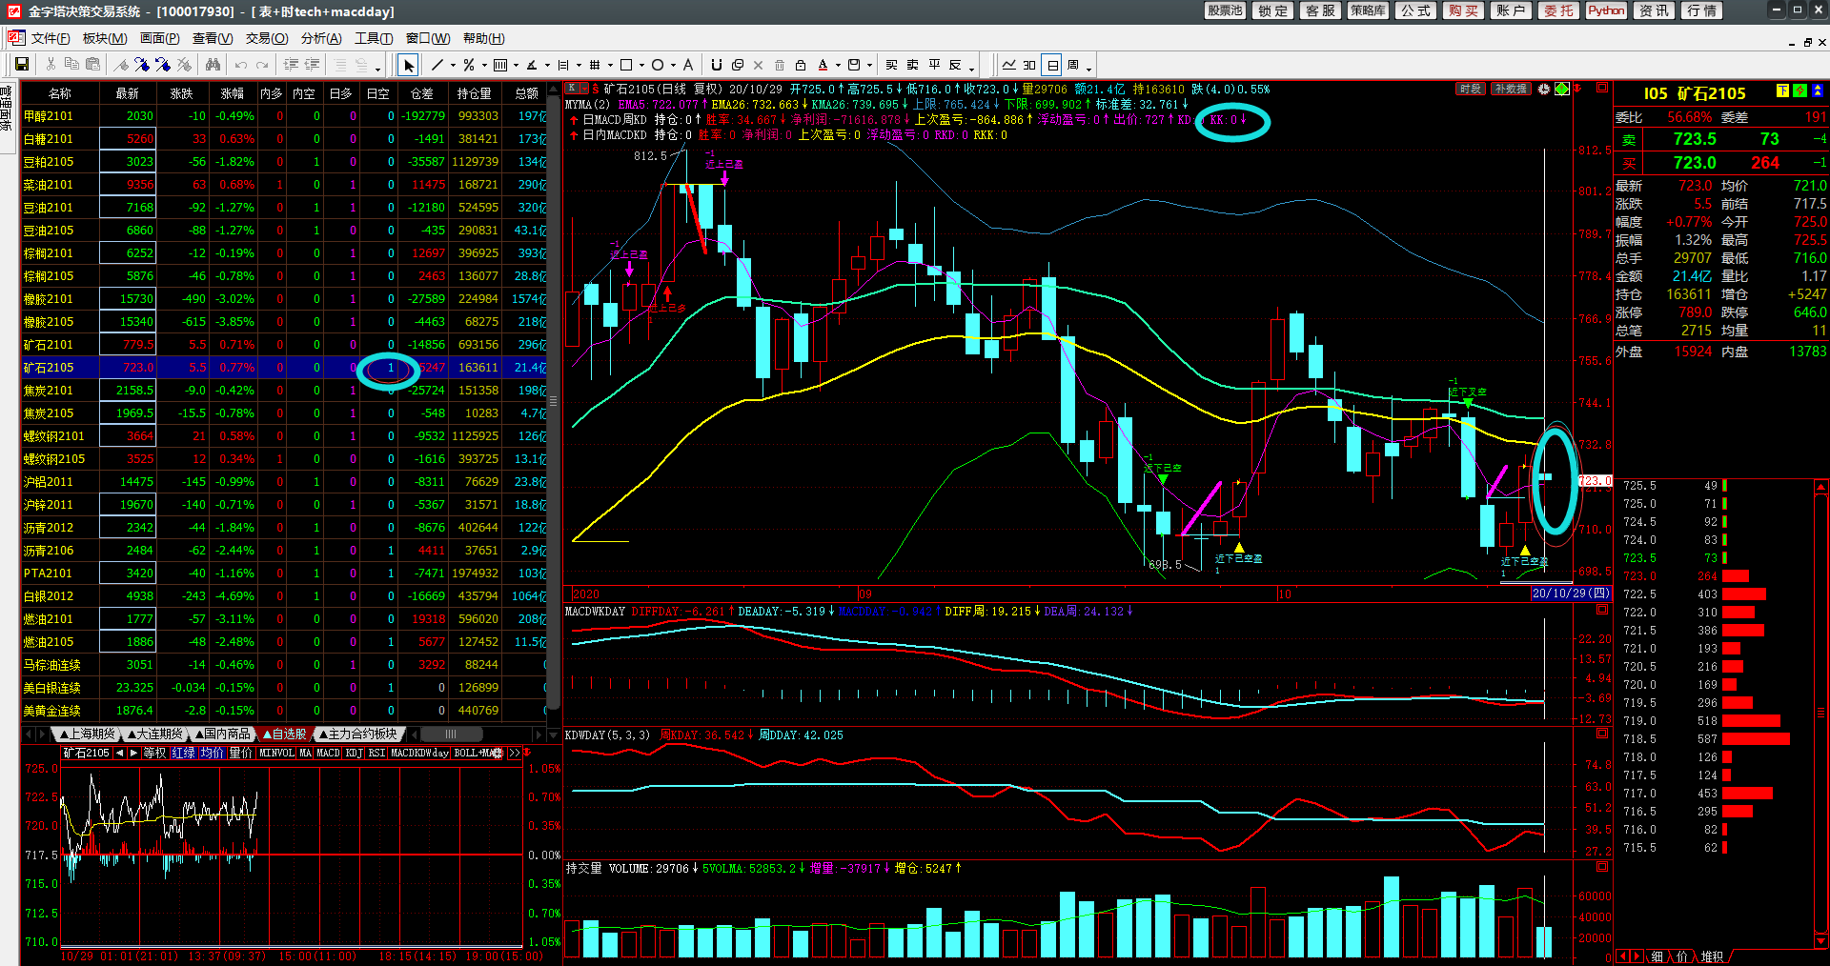
Task: Select the text annotation A tool
Action: coord(687,65)
